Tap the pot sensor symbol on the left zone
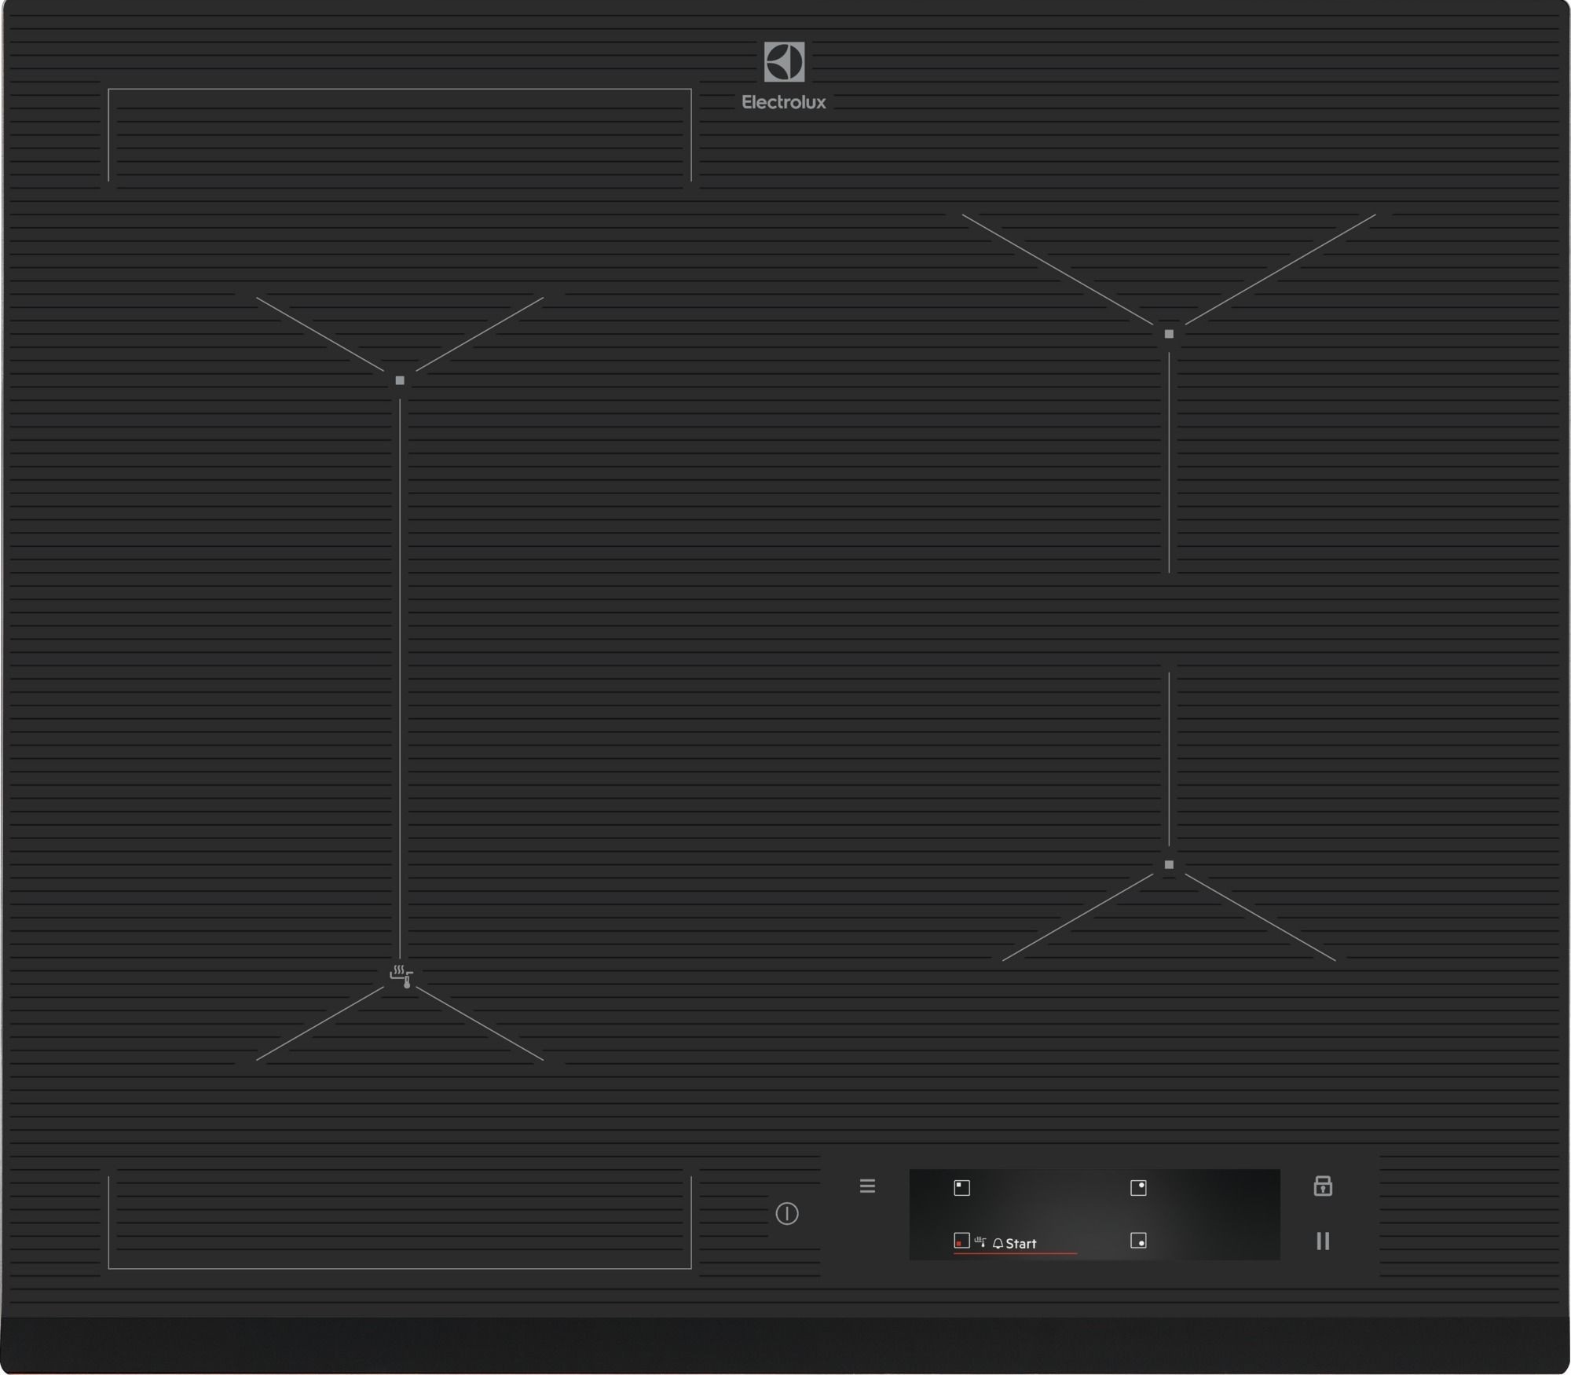The width and height of the screenshot is (1571, 1375). 401,976
